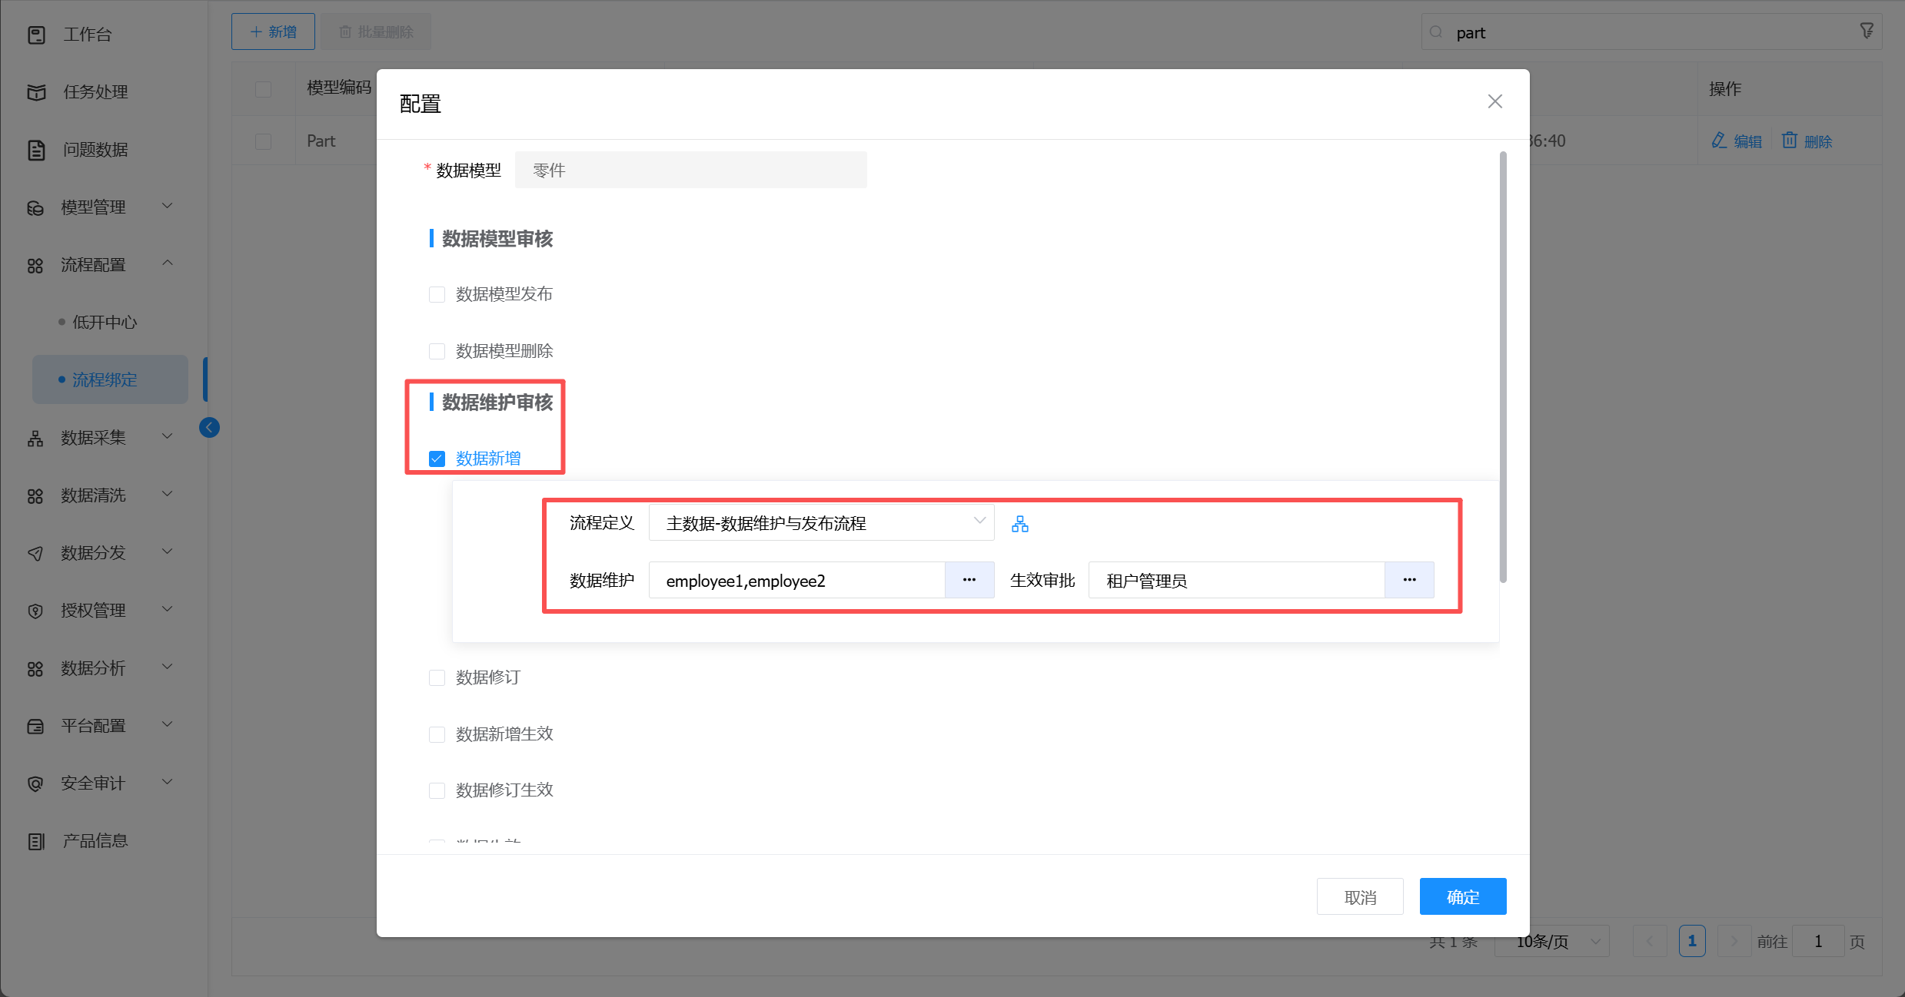Enable the 数据模型发布 checkbox
This screenshot has height=997, width=1905.
click(x=437, y=294)
